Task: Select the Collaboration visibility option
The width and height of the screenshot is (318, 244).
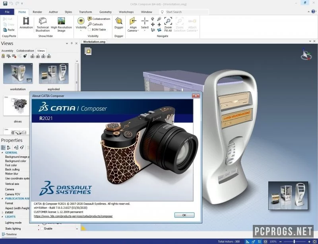Action: tap(99, 19)
